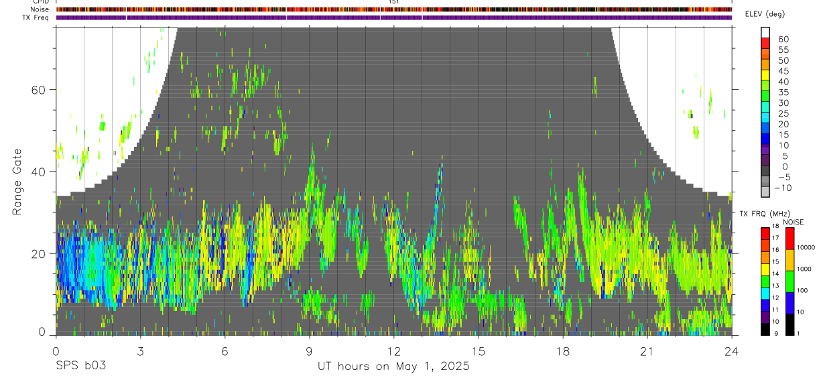Click the "18" tick on the UT hours axis
Image resolution: width=823 pixels, height=380 pixels.
(x=563, y=351)
